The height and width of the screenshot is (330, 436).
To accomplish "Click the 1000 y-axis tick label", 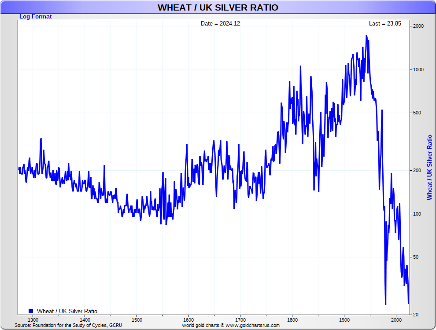I will (418, 70).
